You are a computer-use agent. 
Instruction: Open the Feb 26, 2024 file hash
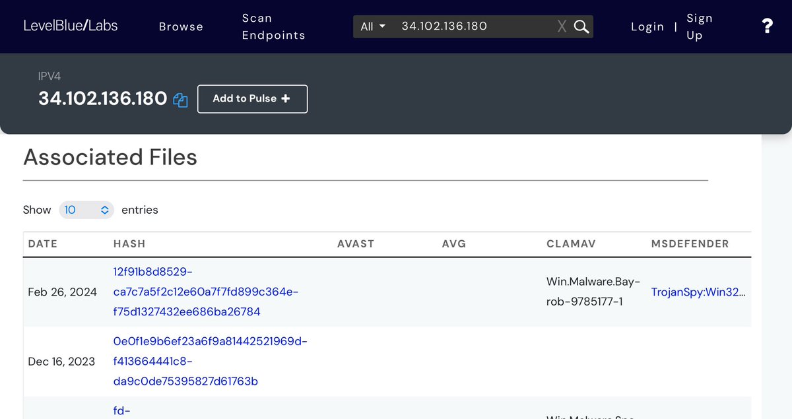tap(205, 292)
